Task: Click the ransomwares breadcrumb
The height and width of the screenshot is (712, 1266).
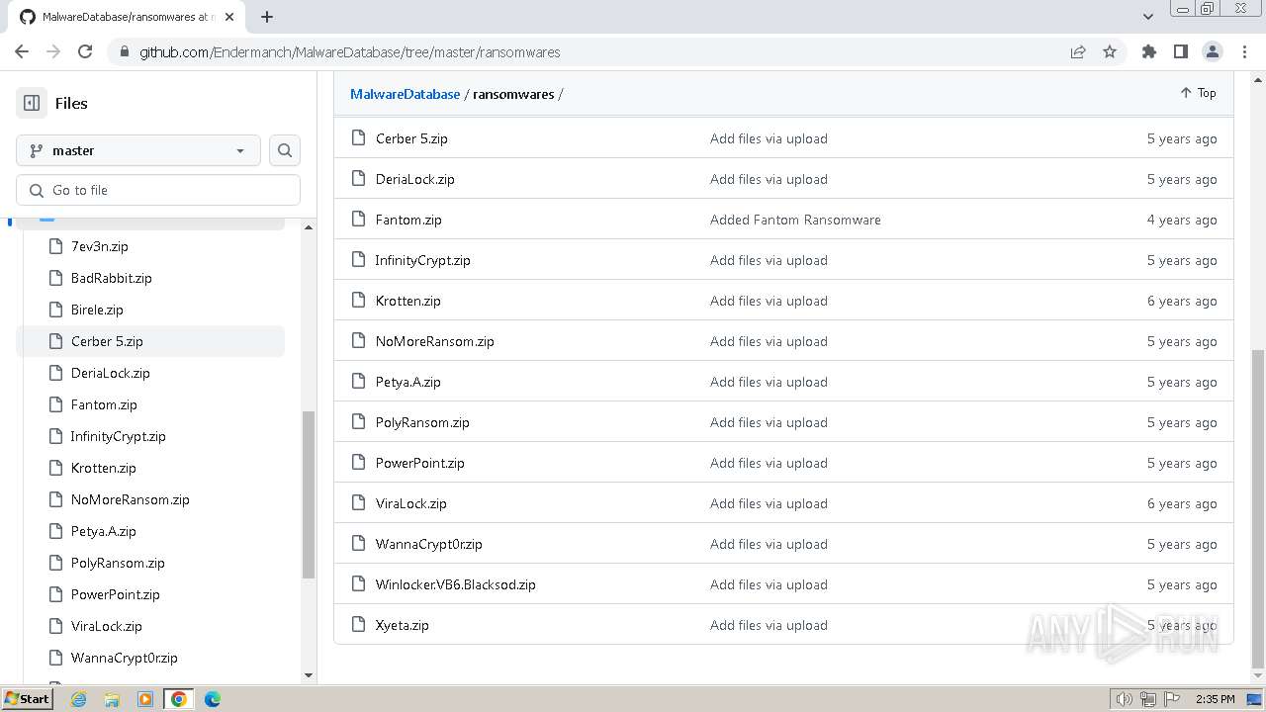Action: click(513, 94)
